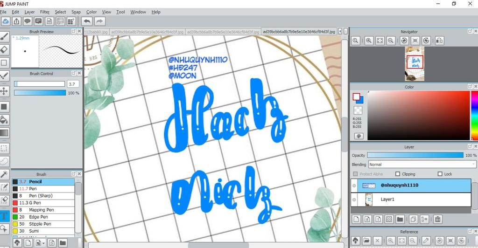The width and height of the screenshot is (478, 248).
Task: Select the Layer1 layer row
Action: point(411,200)
